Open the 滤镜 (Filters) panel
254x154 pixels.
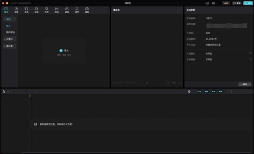pyautogui.click(x=67, y=10)
